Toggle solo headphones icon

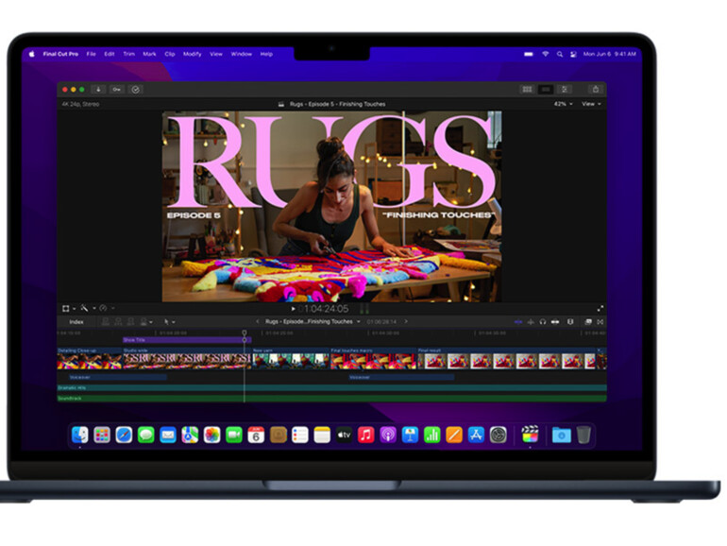pyautogui.click(x=543, y=322)
